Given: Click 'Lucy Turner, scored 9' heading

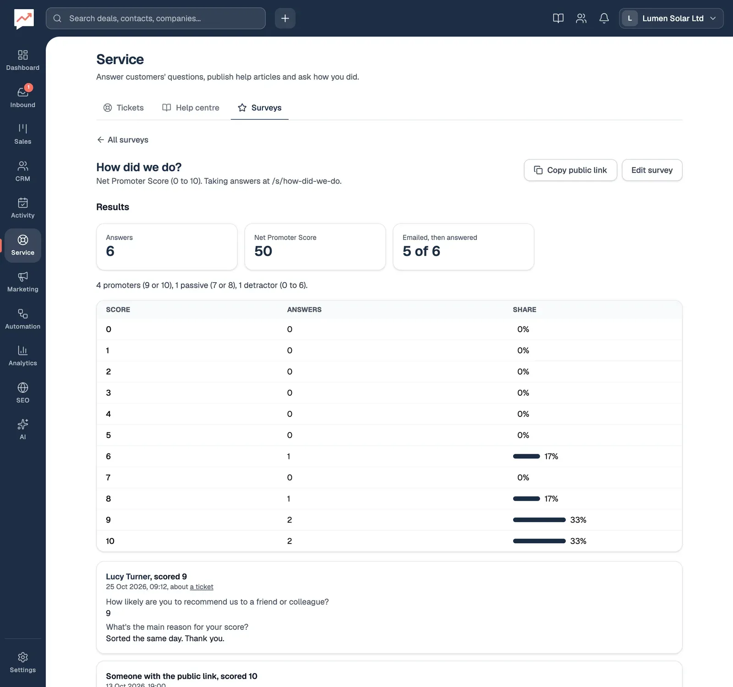Looking at the screenshot, I should (x=147, y=577).
